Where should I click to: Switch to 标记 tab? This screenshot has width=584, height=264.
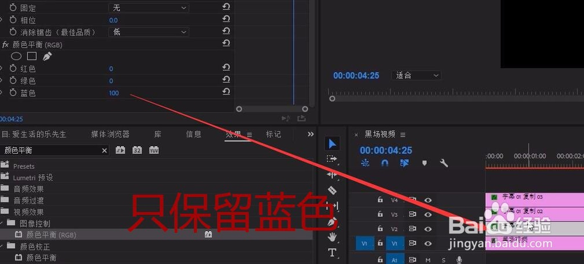[273, 134]
